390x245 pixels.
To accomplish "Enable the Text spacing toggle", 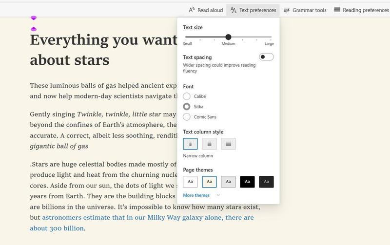I will pyautogui.click(x=266, y=57).
